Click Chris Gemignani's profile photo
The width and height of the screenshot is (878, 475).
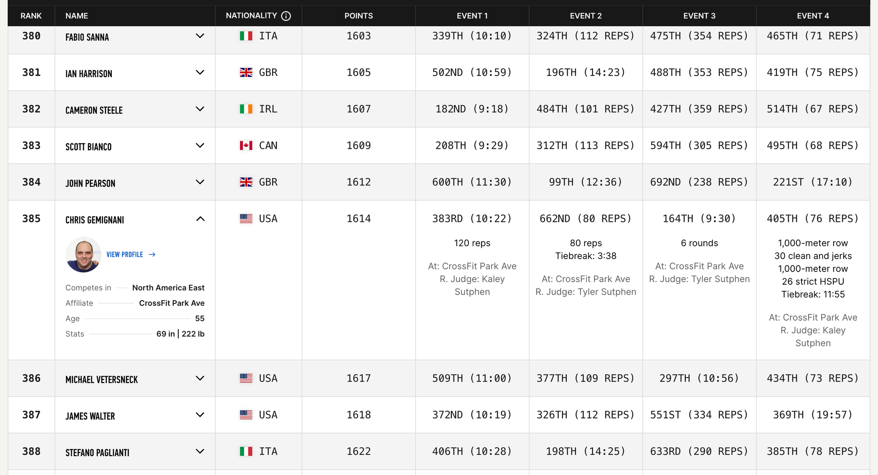pyautogui.click(x=83, y=254)
